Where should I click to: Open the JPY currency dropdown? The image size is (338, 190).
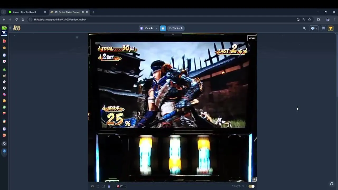[x=121, y=186]
